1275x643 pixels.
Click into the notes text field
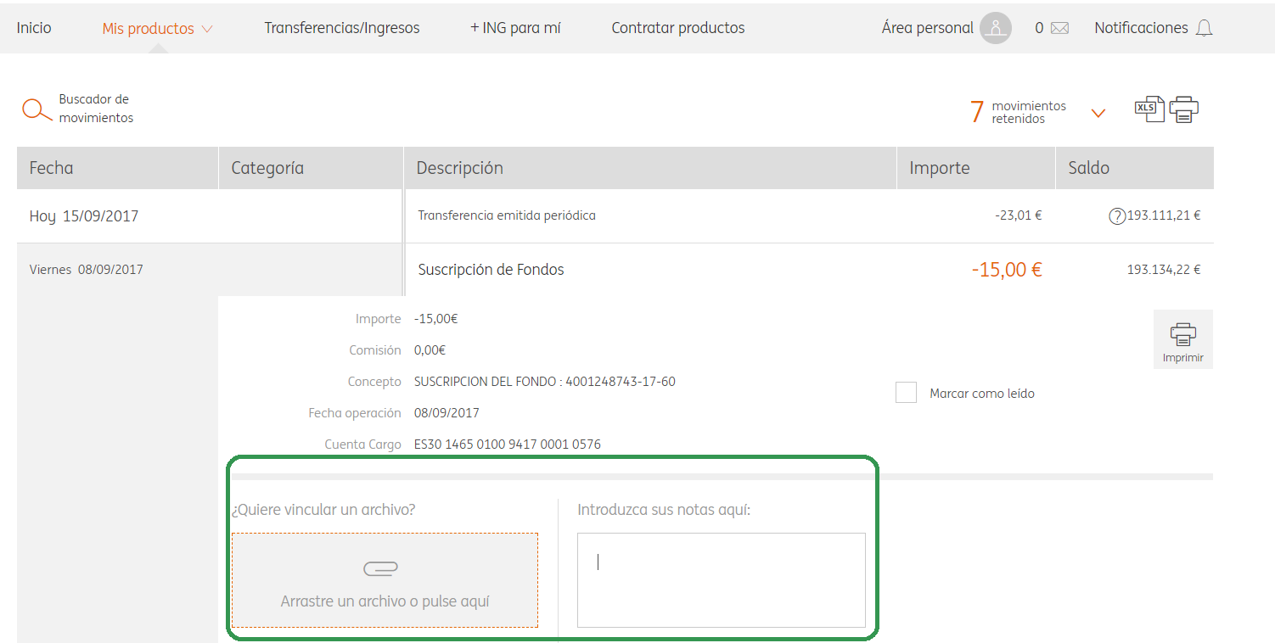721,579
